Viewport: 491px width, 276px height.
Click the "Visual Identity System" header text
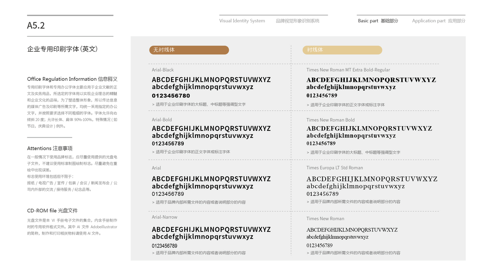[242, 21]
